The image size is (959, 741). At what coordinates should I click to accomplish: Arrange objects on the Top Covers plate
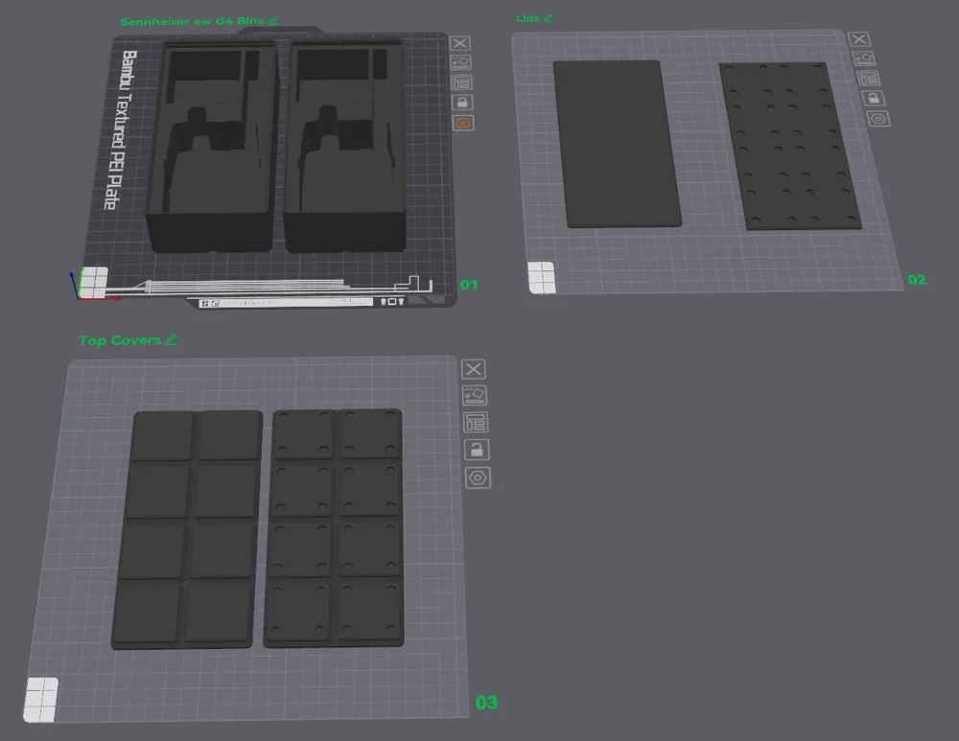click(476, 423)
